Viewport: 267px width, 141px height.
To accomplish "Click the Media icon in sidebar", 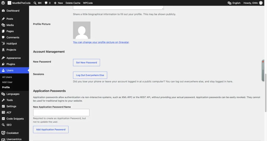I will (3, 25).
